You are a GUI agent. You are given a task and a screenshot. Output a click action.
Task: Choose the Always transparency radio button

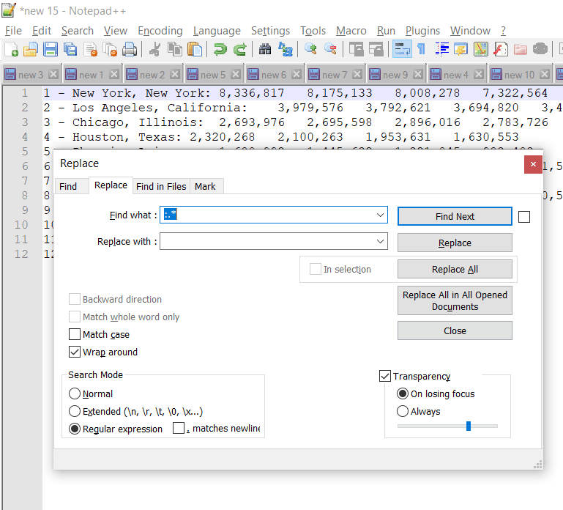403,411
